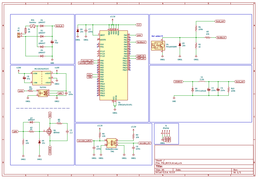
Task: Select the feedback label next to R3
Action: click(x=221, y=38)
